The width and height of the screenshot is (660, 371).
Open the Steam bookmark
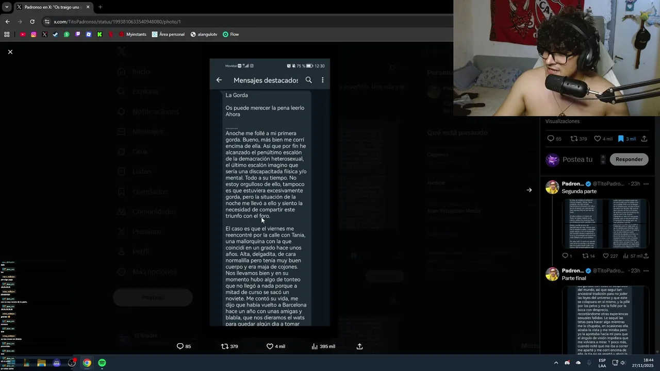pyautogui.click(x=56, y=35)
